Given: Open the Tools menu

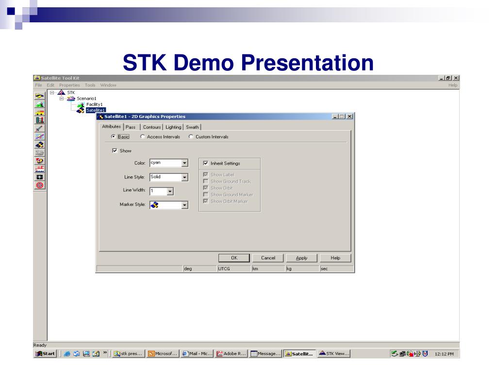Looking at the screenshot, I should point(90,85).
